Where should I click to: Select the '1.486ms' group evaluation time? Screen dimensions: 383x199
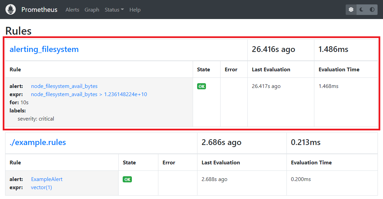click(x=333, y=49)
